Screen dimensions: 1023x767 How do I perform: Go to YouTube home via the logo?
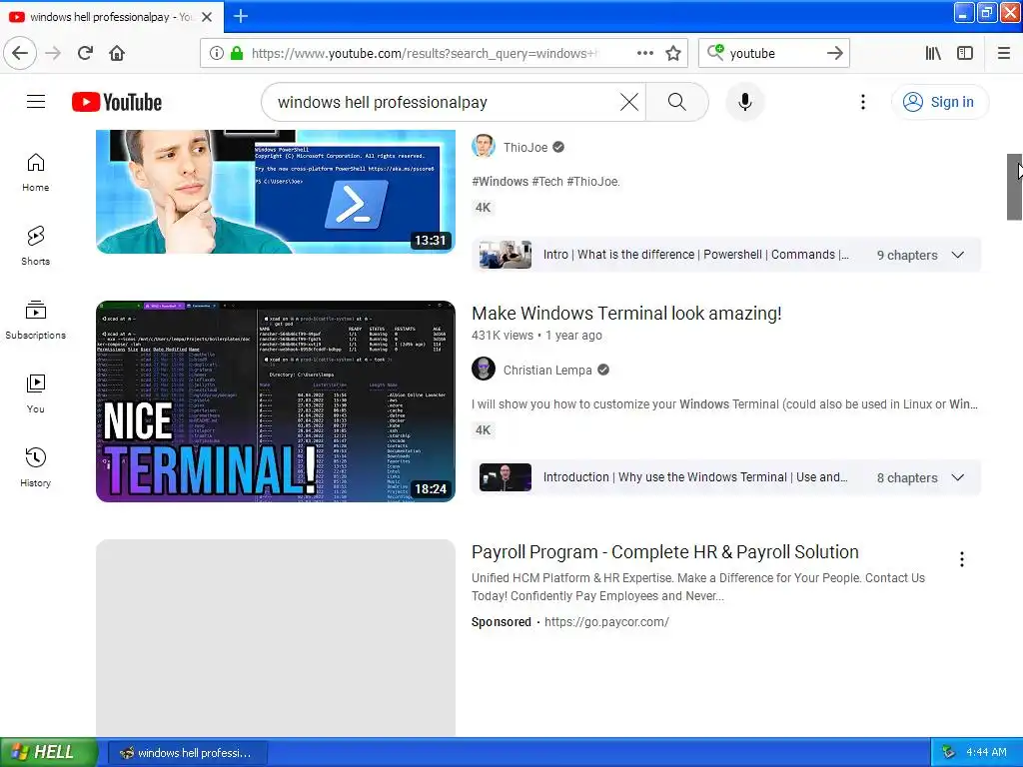pos(117,102)
